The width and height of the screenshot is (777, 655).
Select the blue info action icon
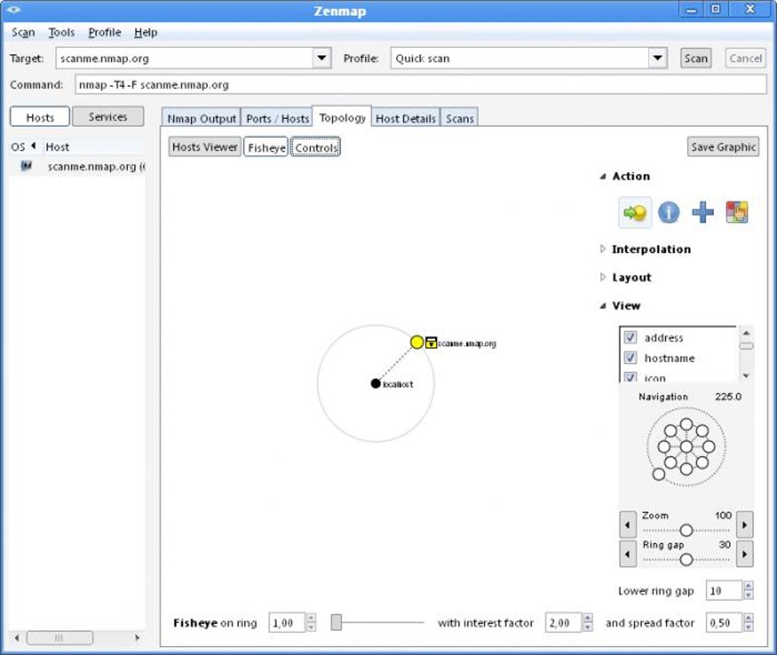(x=669, y=213)
